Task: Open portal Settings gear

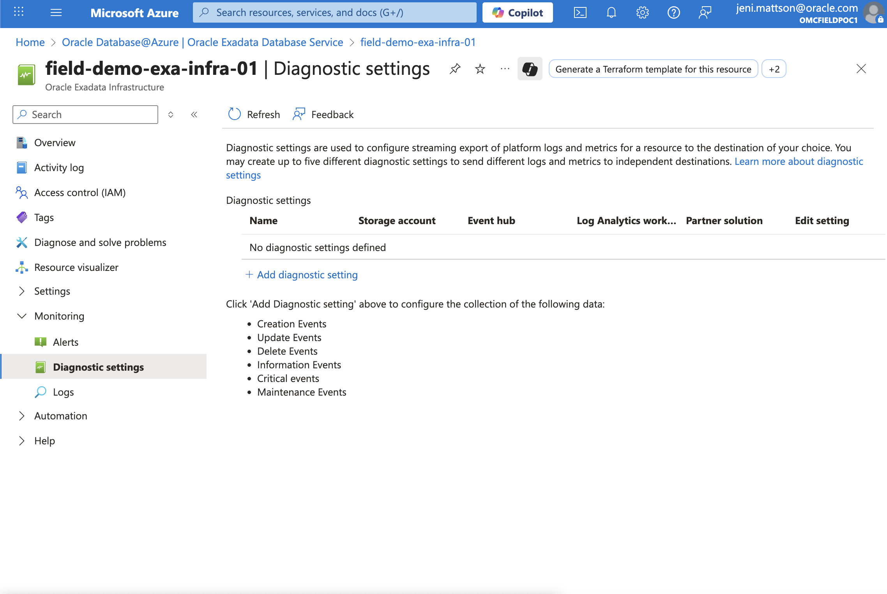Action: [642, 12]
